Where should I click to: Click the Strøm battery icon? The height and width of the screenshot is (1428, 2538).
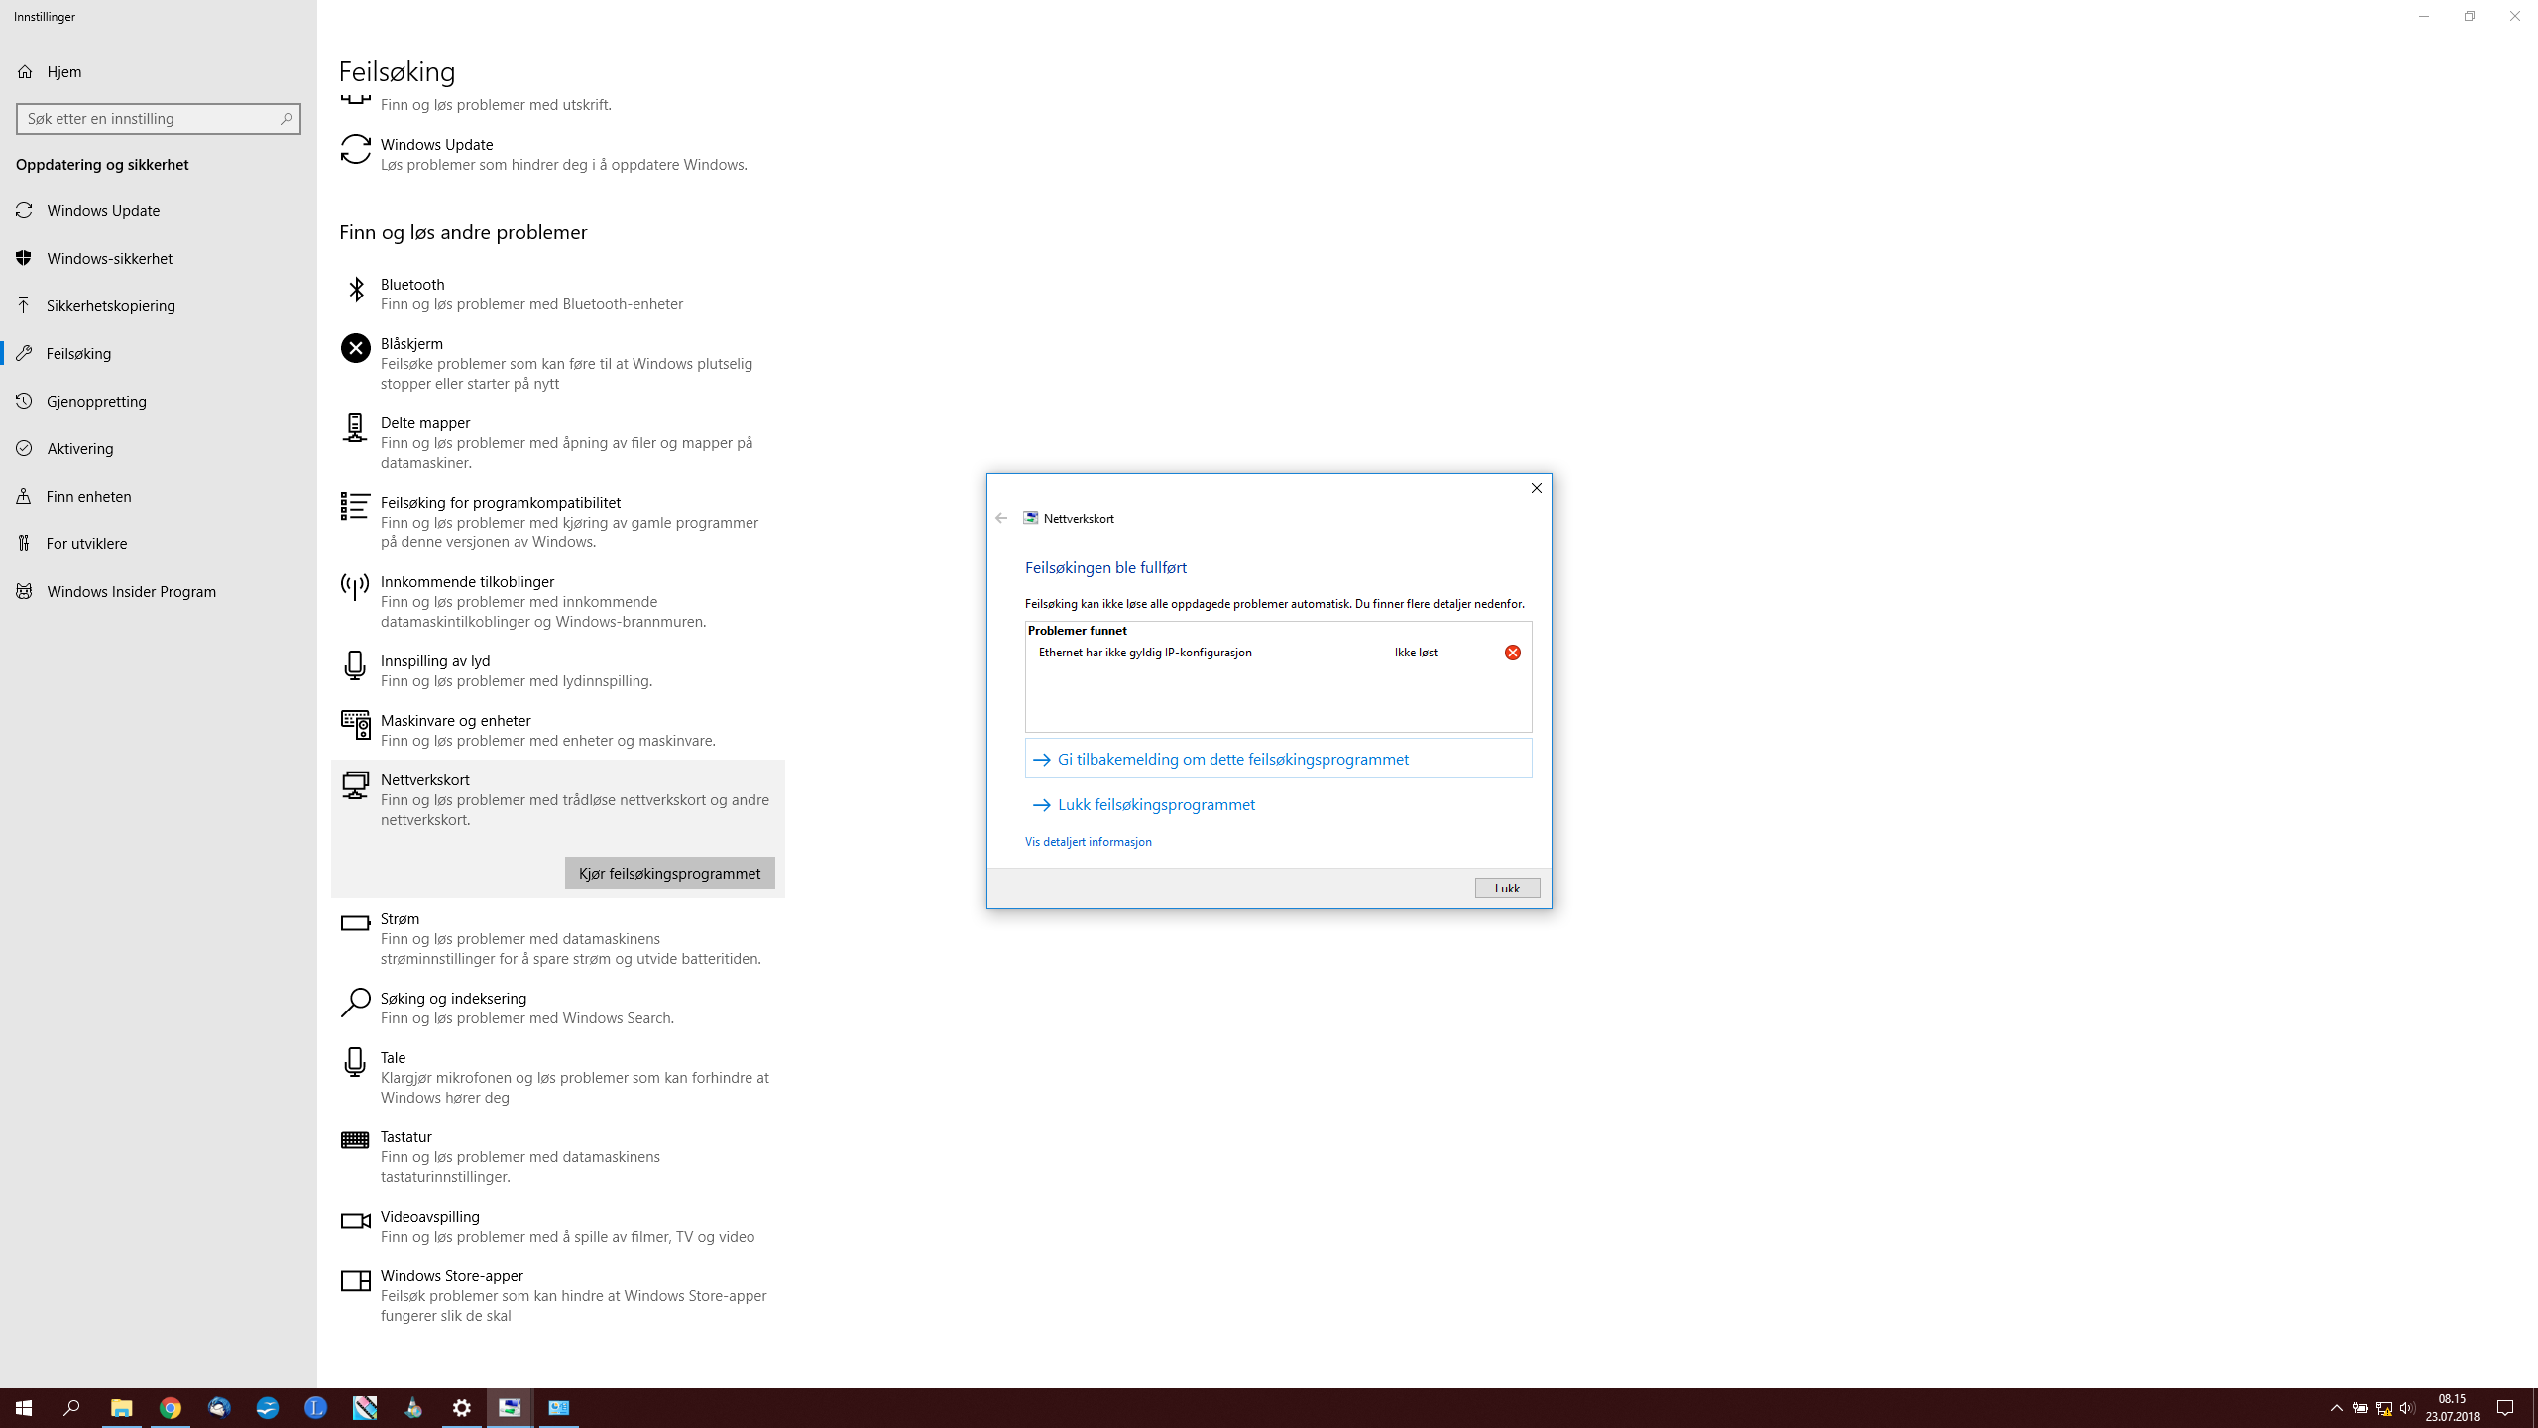[355, 923]
